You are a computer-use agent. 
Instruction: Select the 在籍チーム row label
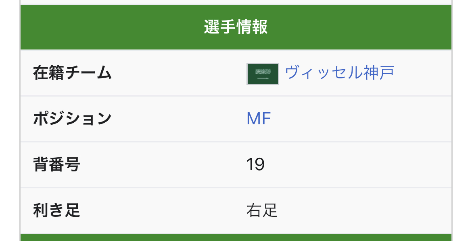tap(72, 73)
